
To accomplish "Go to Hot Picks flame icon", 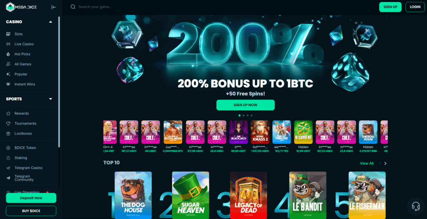I will coord(8,54).
